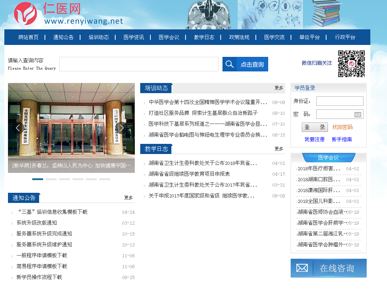The height and width of the screenshot is (291, 387).
Task: Expand 通知公告 section via 更多
Action: [x=128, y=198]
